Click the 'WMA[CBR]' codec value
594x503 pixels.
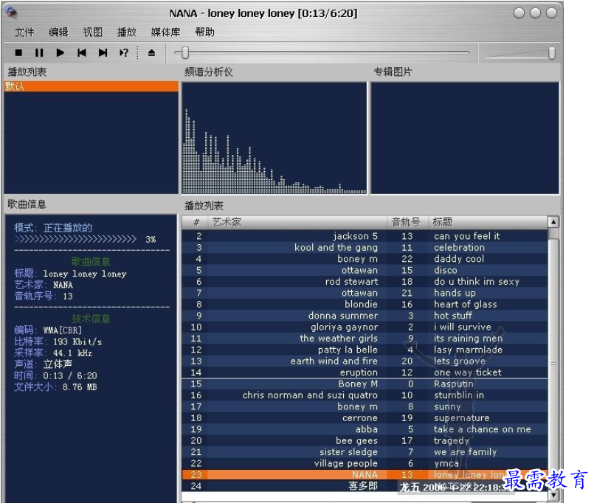[62, 330]
